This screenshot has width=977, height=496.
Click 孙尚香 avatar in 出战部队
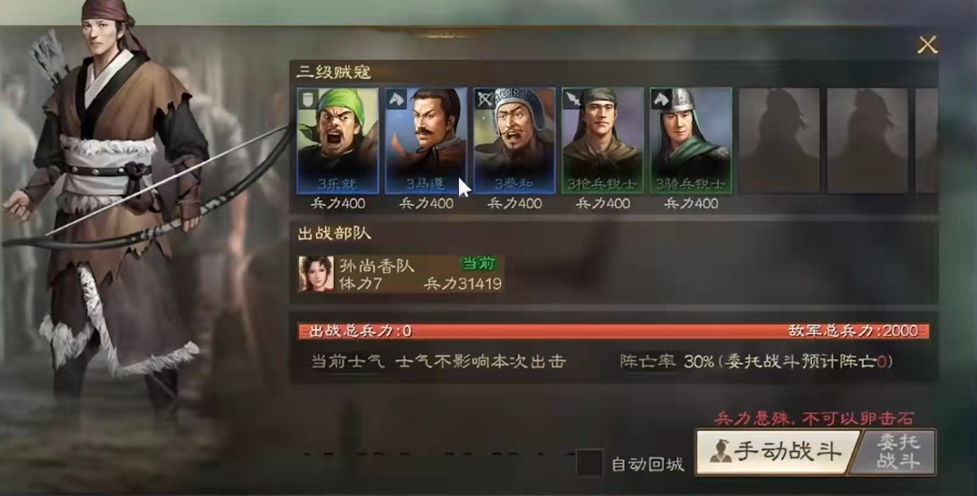[x=316, y=274]
